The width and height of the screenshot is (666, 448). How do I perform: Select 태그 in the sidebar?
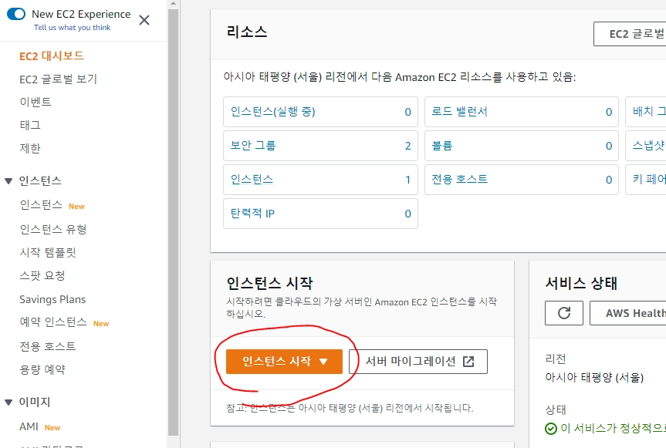click(30, 125)
